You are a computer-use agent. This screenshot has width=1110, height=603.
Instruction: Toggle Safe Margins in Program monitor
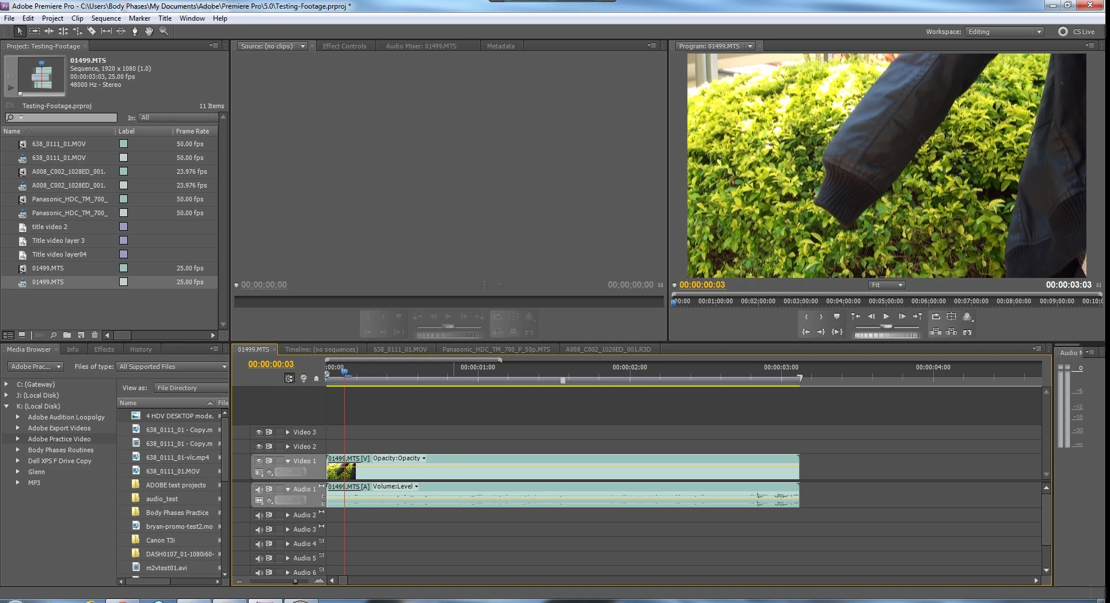point(951,316)
